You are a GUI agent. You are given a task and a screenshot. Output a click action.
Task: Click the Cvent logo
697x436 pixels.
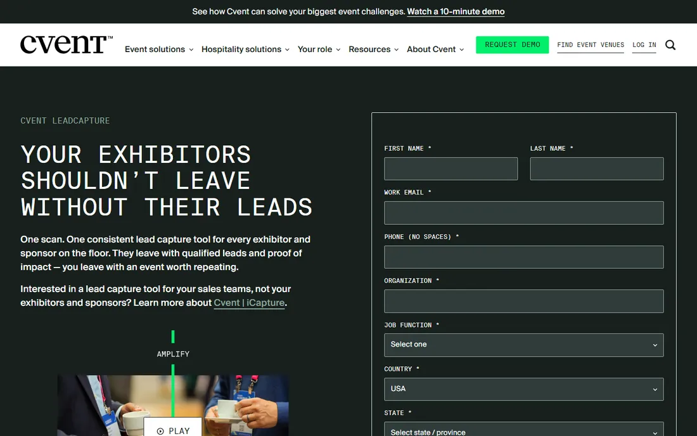(67, 44)
